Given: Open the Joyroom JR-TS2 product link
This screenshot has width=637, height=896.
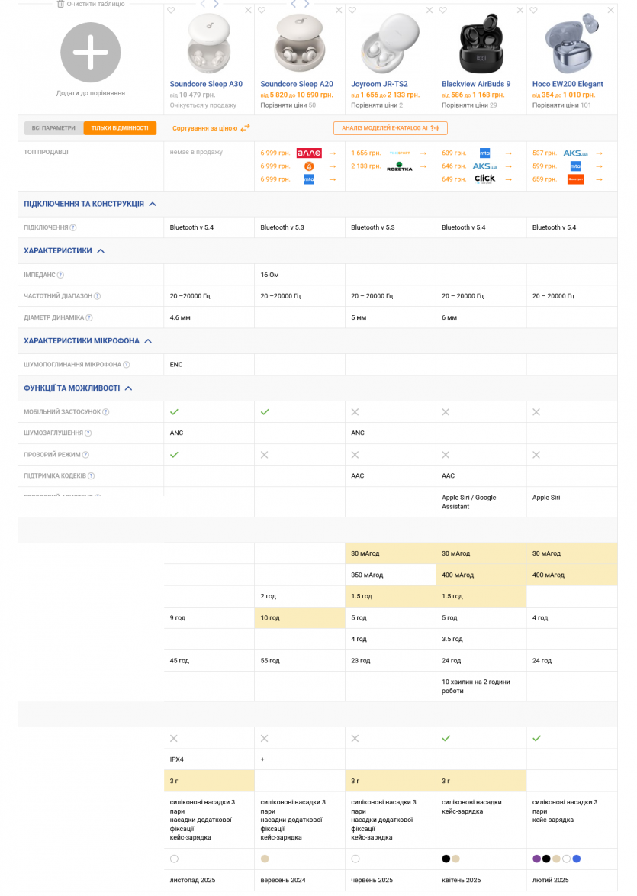Looking at the screenshot, I should click(x=379, y=84).
